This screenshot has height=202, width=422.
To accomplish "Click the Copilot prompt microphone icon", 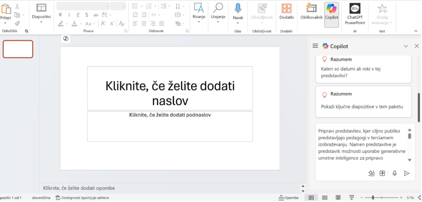I will pos(395,173).
